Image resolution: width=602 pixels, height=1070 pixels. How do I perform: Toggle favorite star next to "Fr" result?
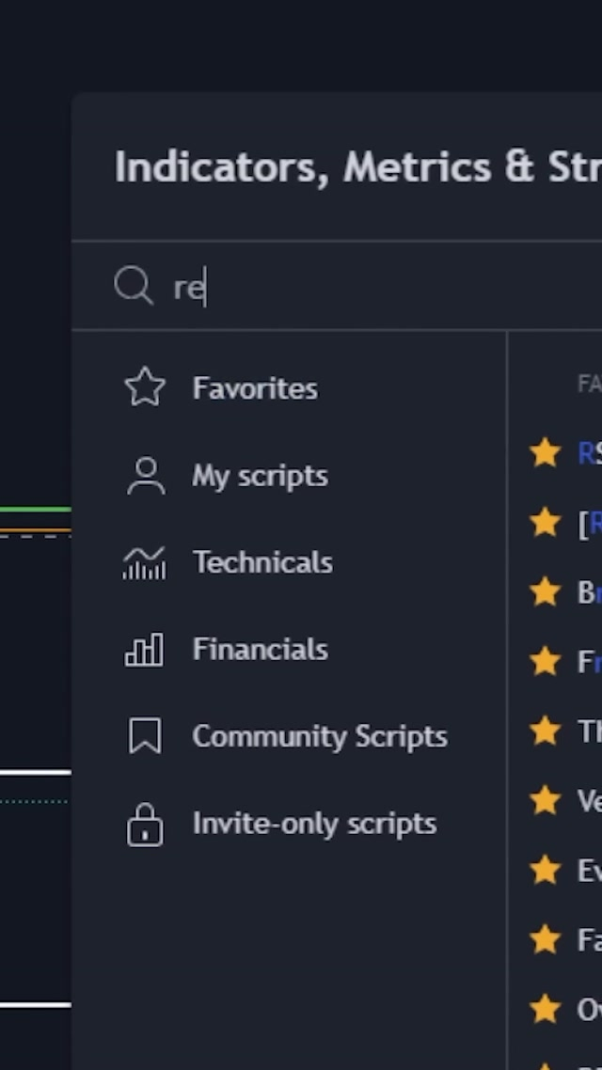click(x=545, y=661)
